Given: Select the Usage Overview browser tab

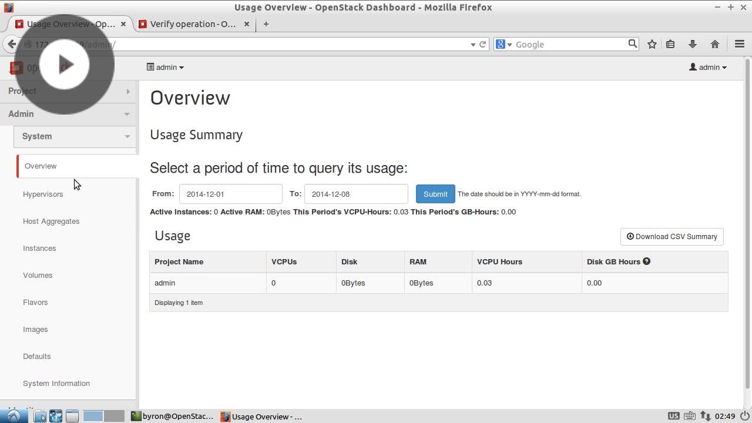Looking at the screenshot, I should coord(70,24).
